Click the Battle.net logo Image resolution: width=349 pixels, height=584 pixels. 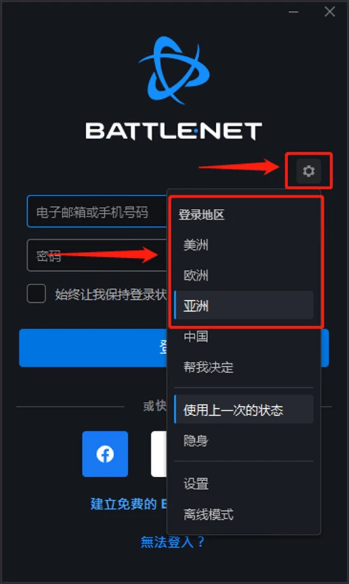point(174,88)
